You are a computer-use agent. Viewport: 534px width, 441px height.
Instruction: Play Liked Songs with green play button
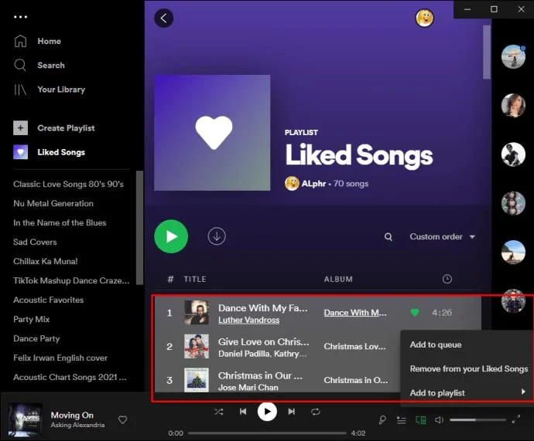pos(171,236)
